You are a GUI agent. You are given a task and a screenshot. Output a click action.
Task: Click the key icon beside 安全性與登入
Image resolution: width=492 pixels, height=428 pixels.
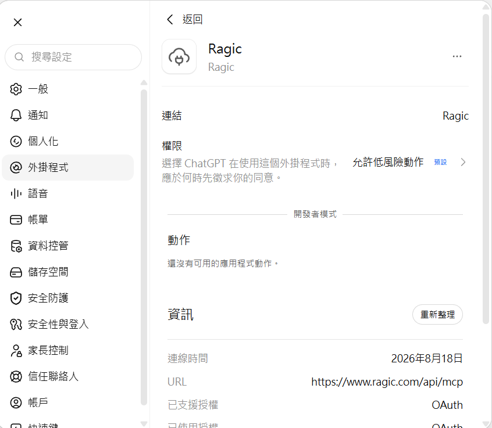[x=16, y=324]
